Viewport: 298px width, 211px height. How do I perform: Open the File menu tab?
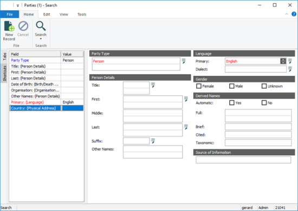pos(10,14)
